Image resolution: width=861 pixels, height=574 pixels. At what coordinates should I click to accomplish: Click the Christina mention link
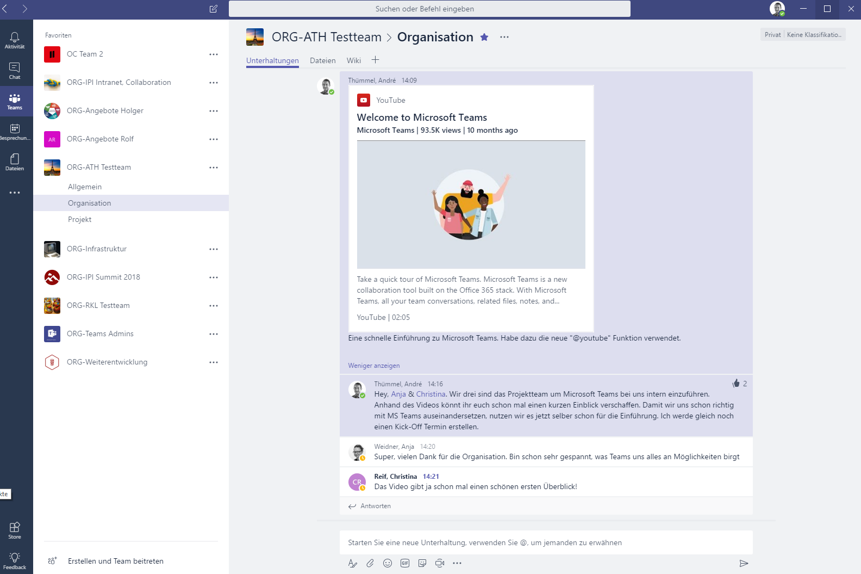tap(431, 394)
